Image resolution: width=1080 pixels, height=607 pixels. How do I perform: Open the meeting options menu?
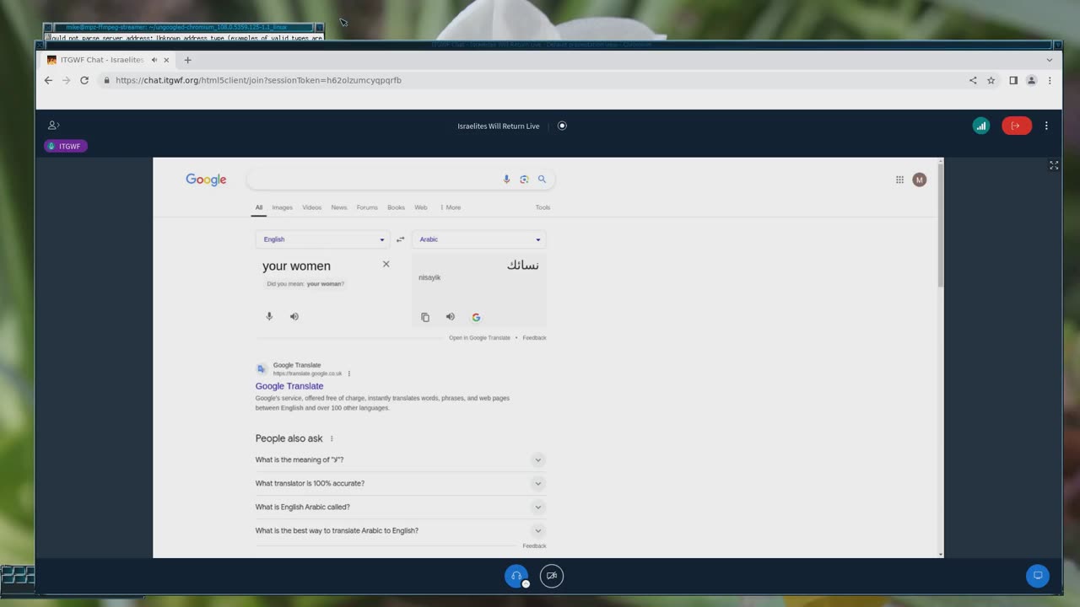1046,126
